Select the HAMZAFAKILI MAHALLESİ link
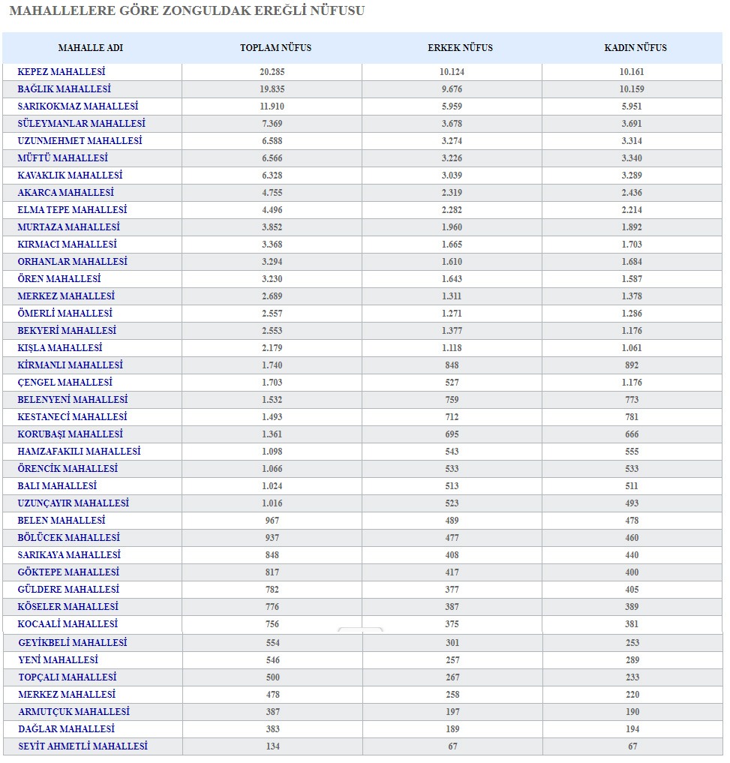Image resolution: width=730 pixels, height=763 pixels. (79, 452)
